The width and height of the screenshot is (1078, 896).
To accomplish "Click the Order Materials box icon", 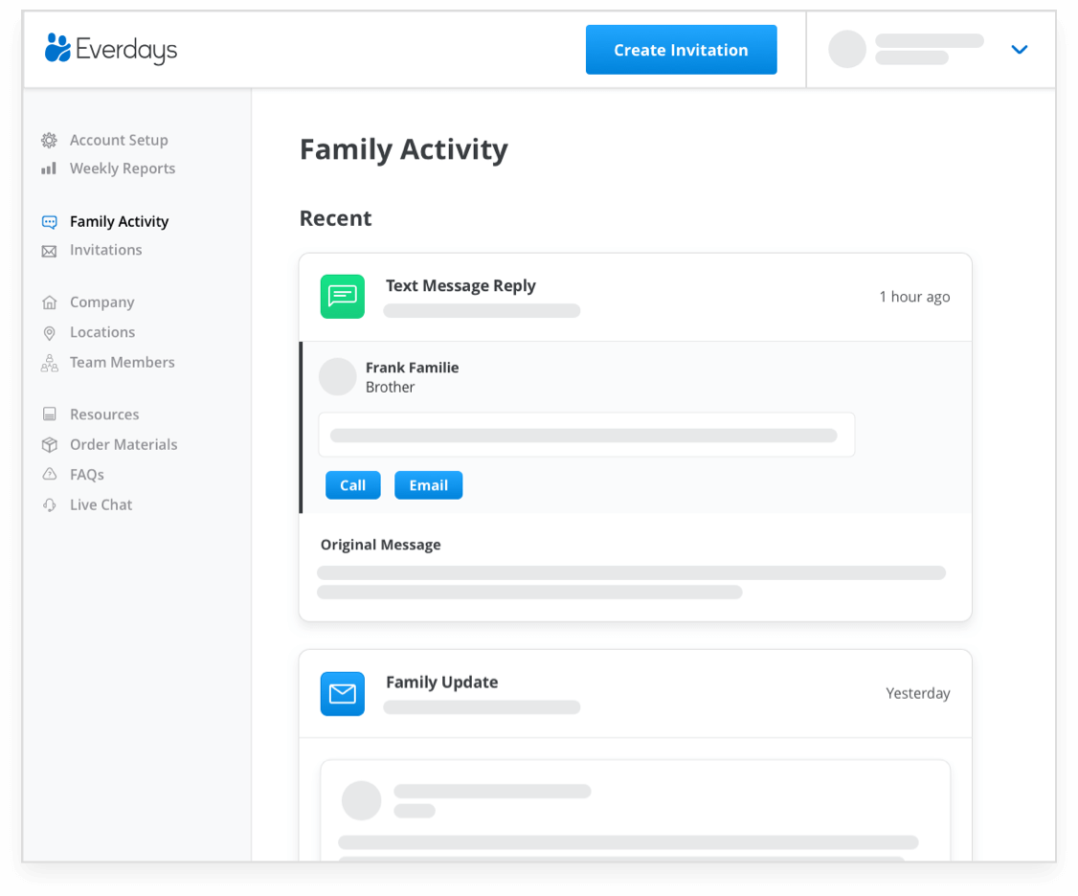I will (x=49, y=445).
